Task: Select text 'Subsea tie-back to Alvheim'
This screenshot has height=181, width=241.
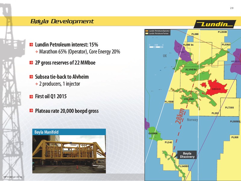Action: tap(62, 77)
